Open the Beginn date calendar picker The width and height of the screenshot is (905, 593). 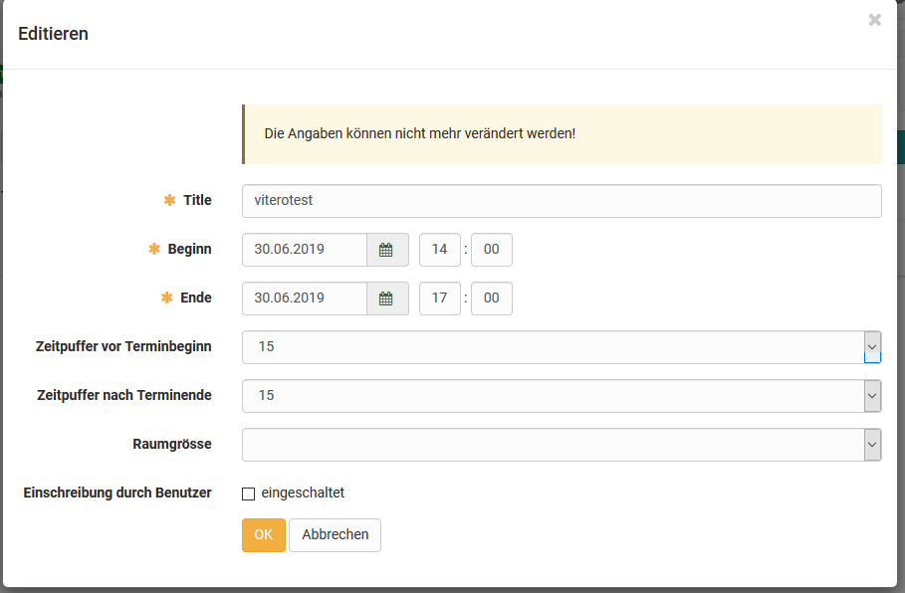point(387,250)
